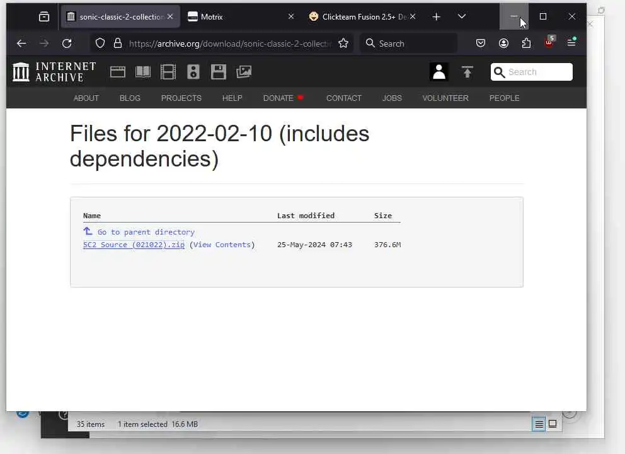Click the Firefox Search box
Screen dimensions: 625x454
click(408, 44)
